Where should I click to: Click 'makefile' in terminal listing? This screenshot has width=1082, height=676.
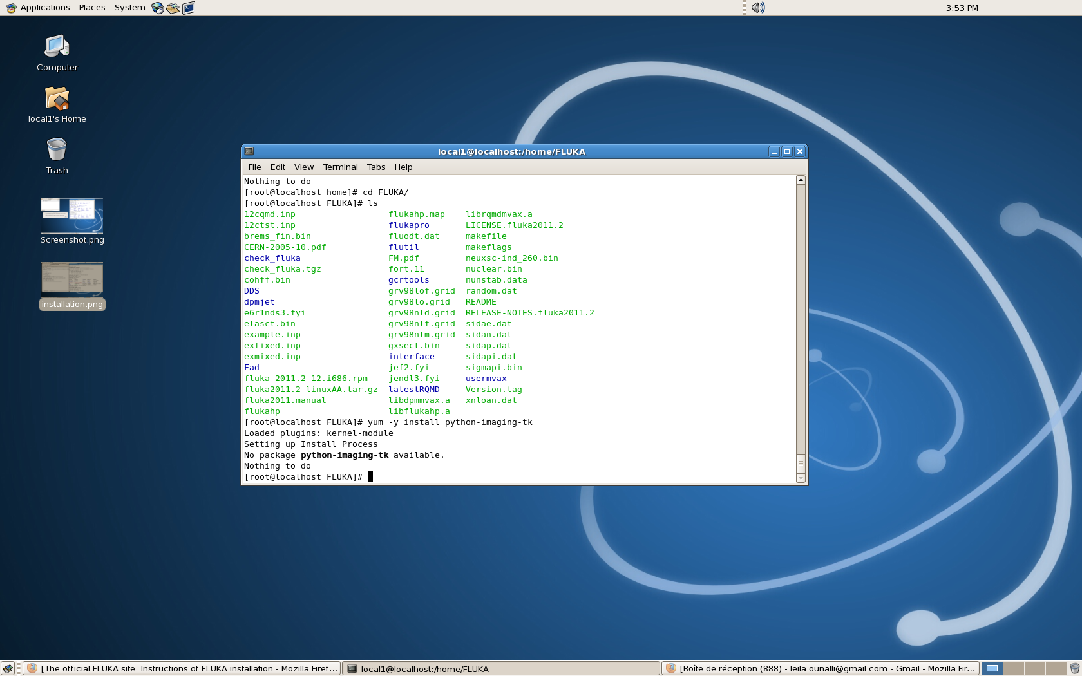tap(486, 236)
